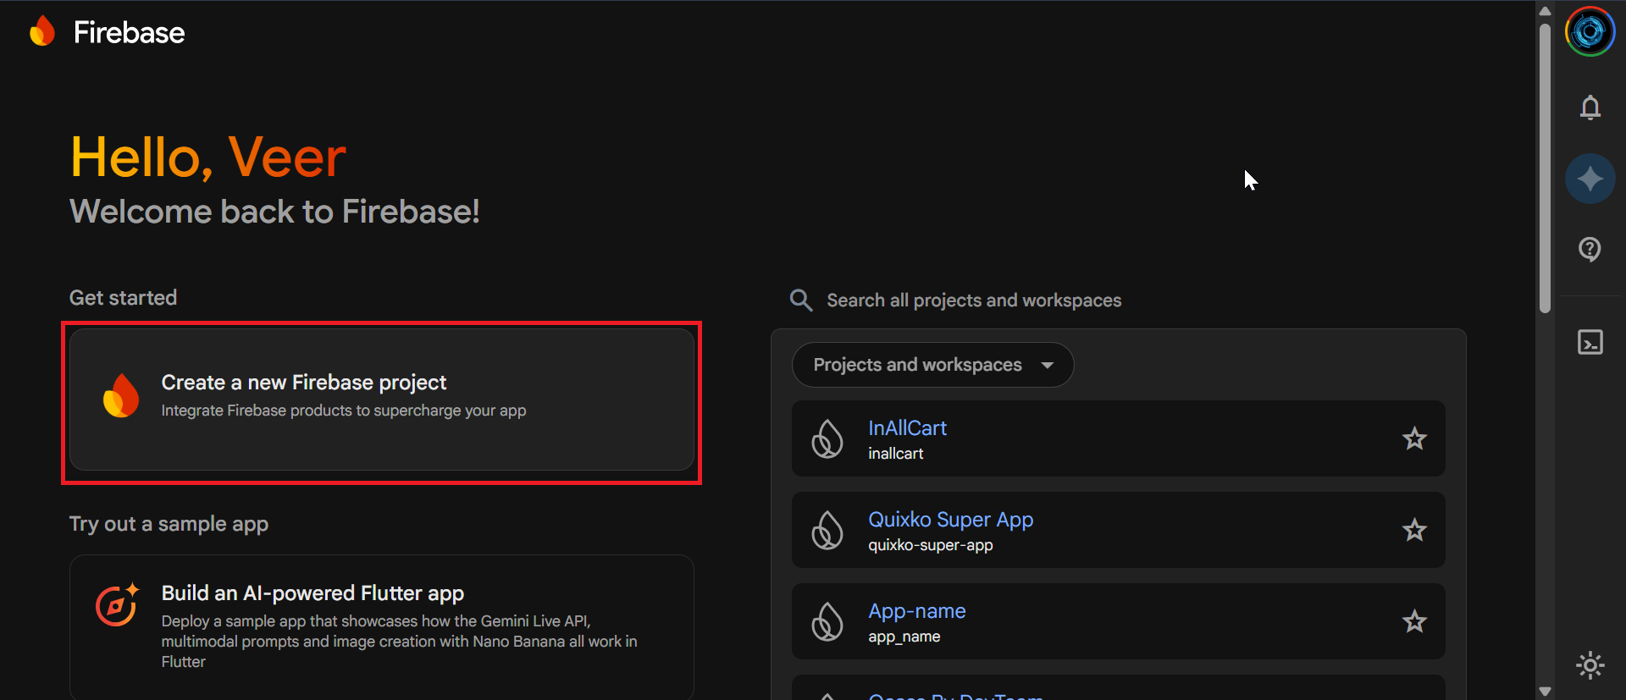Click the Get started heading
This screenshot has height=700, width=1626.
point(123,298)
